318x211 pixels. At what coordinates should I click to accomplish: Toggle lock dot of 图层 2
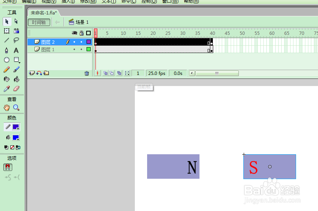[x=81, y=42]
